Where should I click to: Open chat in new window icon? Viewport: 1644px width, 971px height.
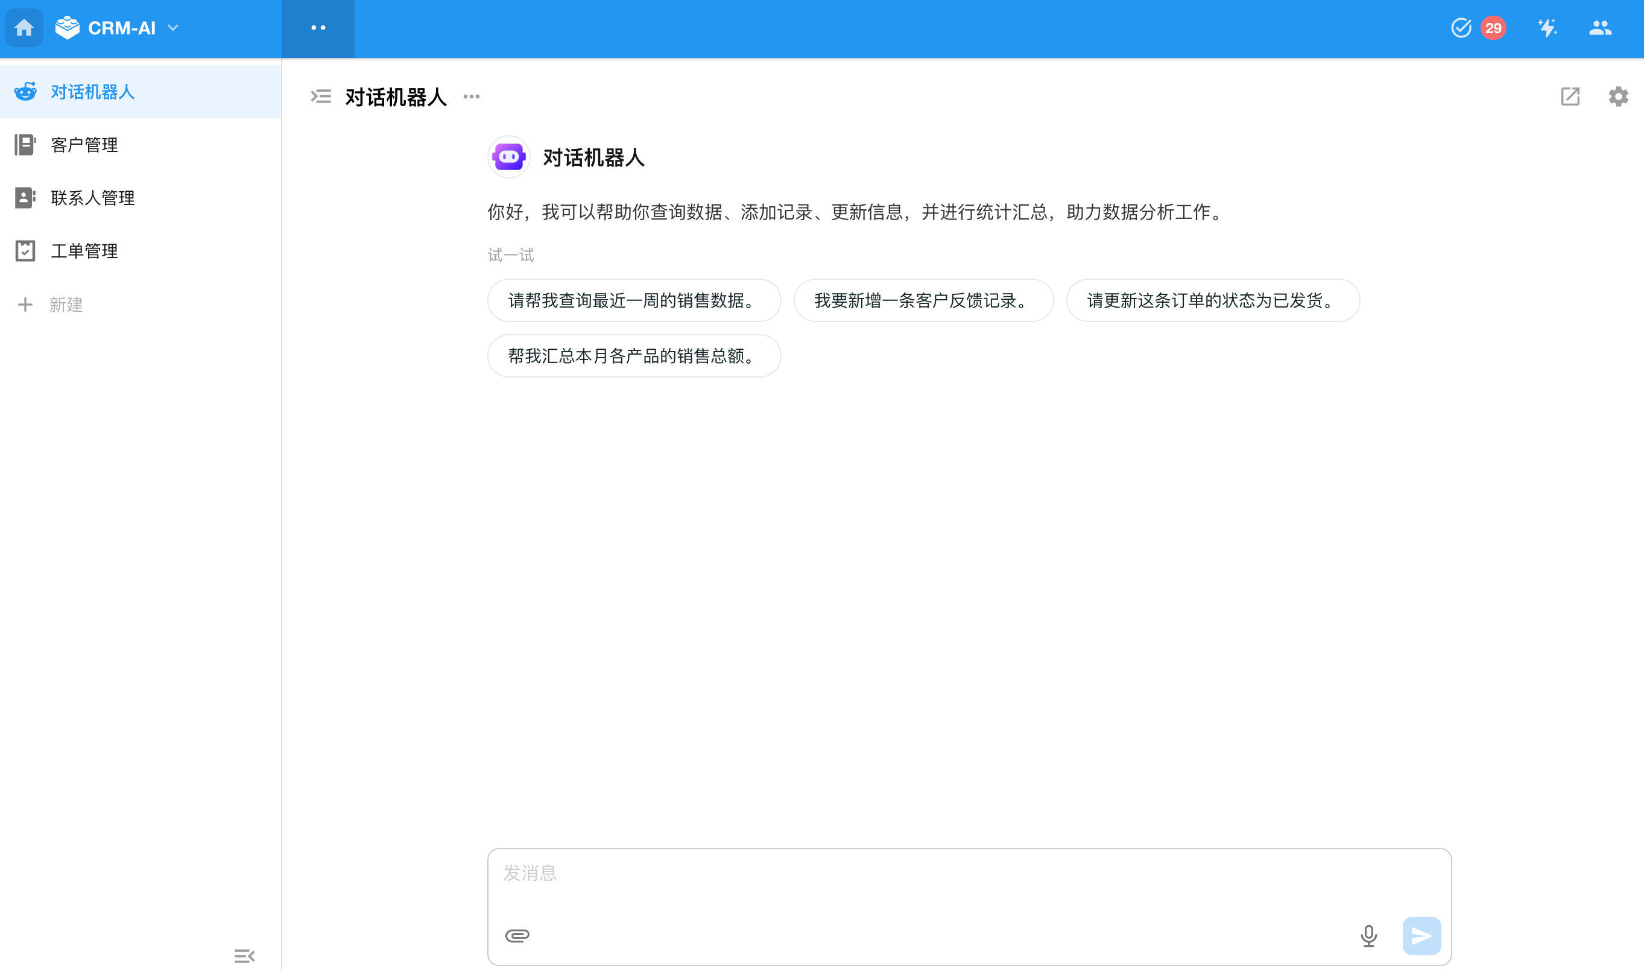pos(1570,97)
